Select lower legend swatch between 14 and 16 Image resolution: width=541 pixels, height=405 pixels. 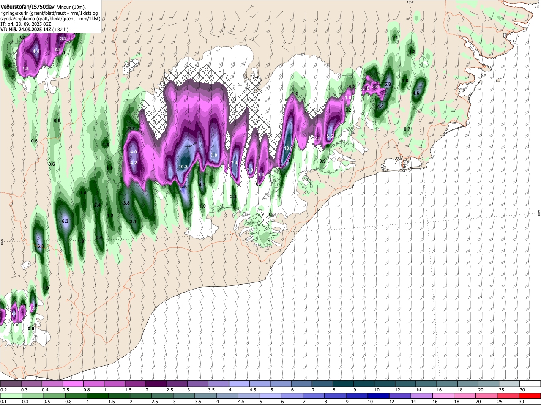tap(421, 396)
